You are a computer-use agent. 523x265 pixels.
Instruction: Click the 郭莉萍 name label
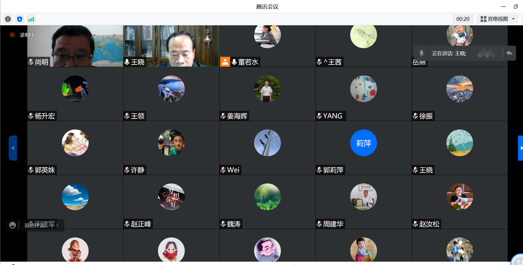(333, 170)
